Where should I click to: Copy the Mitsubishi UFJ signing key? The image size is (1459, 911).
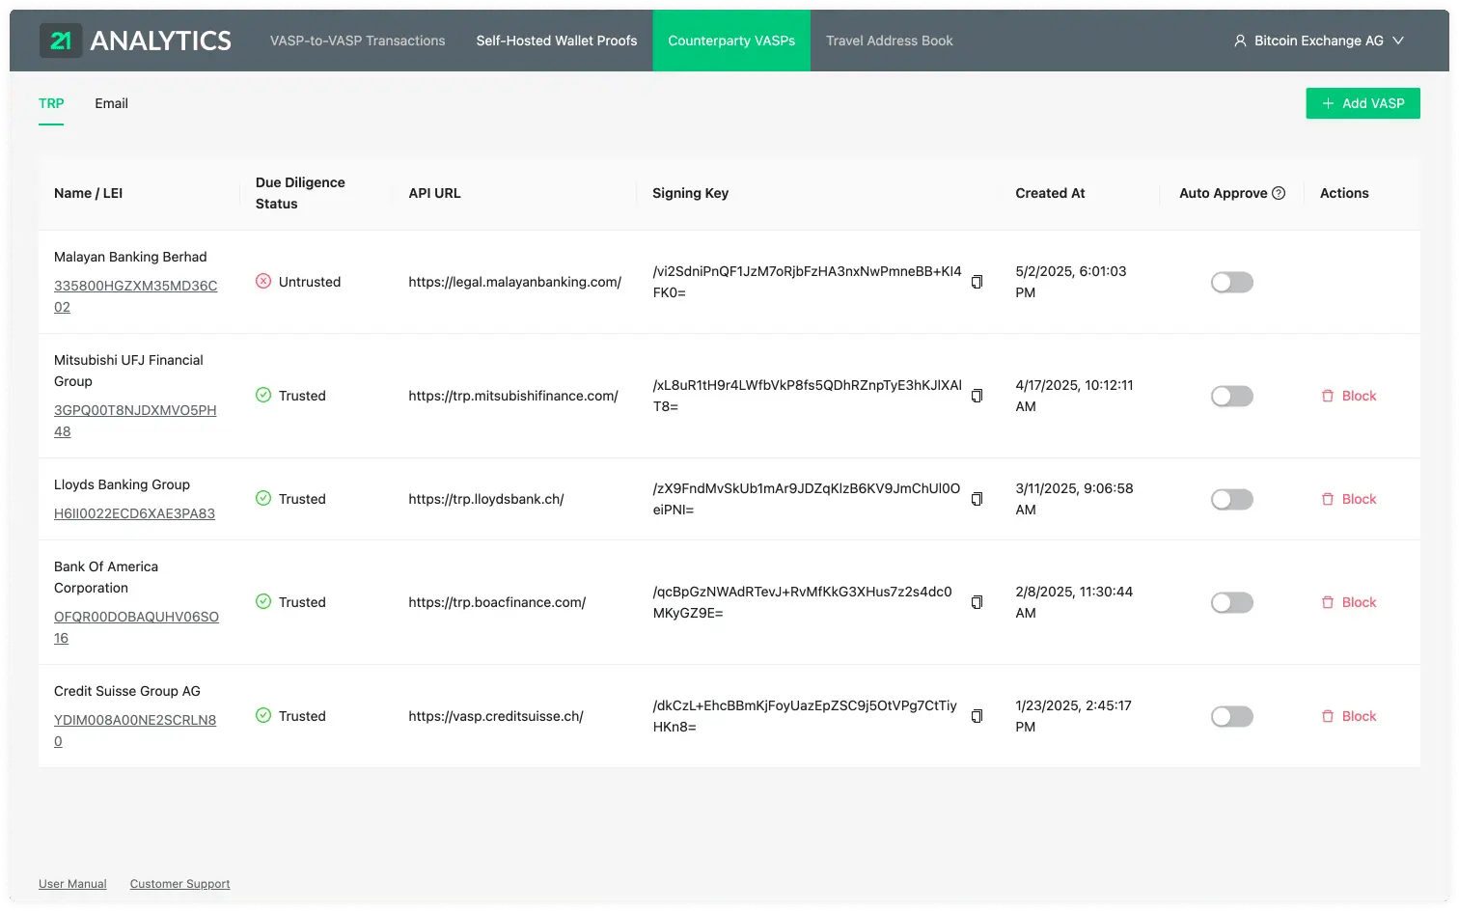click(977, 396)
